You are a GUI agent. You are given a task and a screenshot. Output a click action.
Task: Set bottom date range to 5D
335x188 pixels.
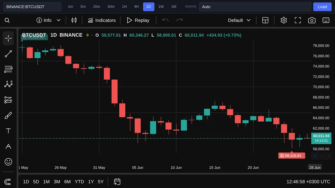tap(36, 182)
